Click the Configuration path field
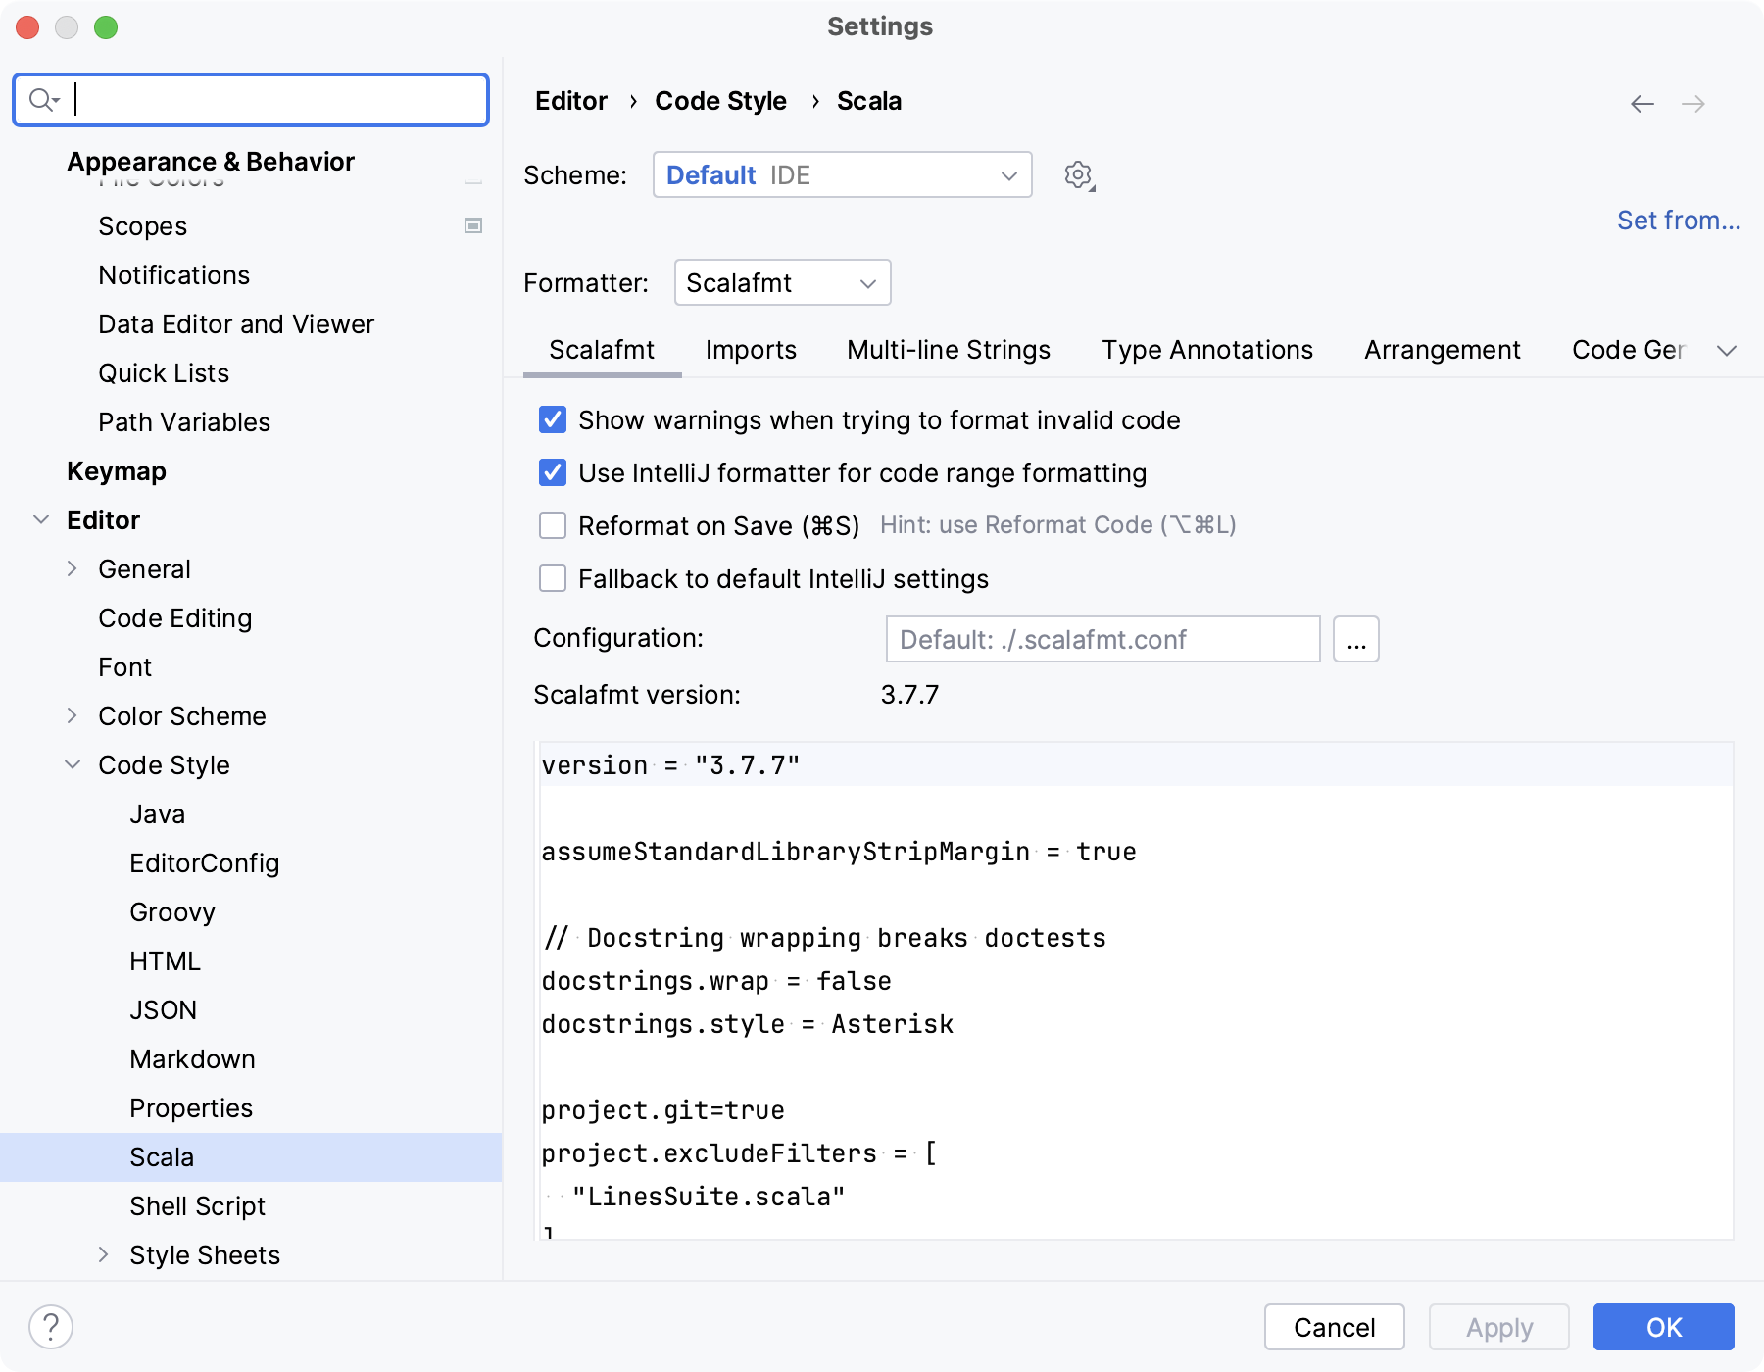The height and width of the screenshot is (1372, 1764). click(1102, 639)
